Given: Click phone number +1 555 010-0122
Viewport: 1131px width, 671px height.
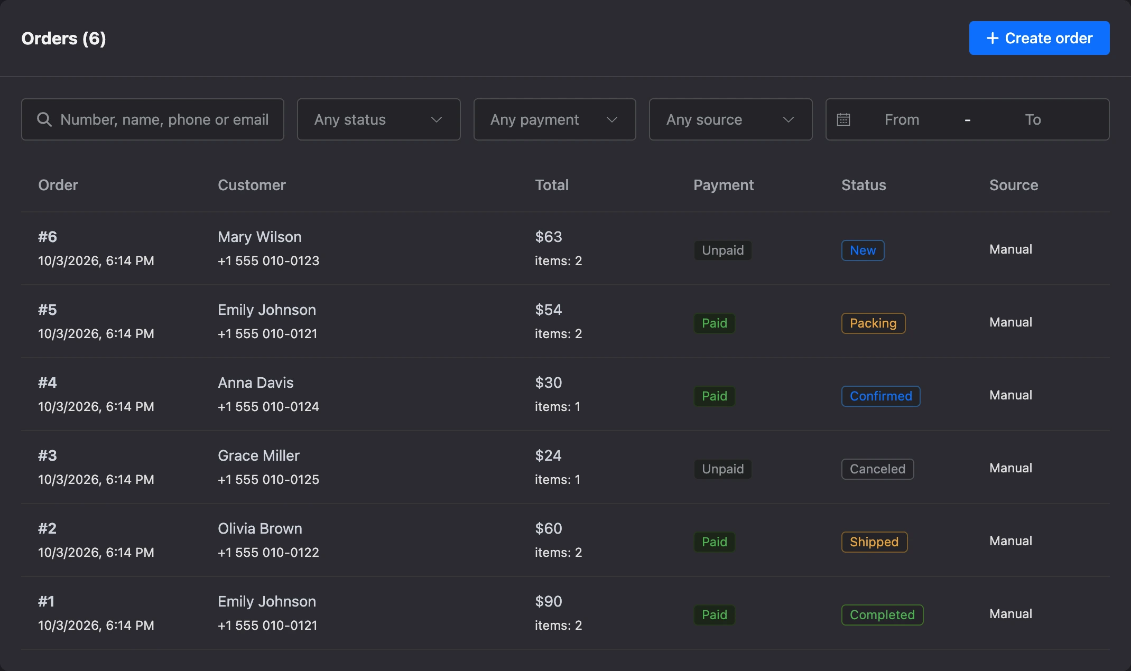Looking at the screenshot, I should [x=268, y=553].
